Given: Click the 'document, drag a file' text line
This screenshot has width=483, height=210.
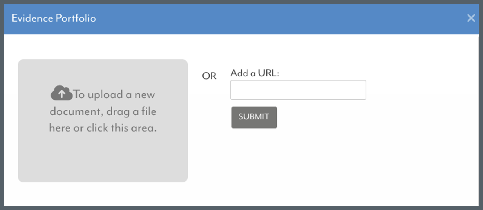Looking at the screenshot, I should coord(103,111).
